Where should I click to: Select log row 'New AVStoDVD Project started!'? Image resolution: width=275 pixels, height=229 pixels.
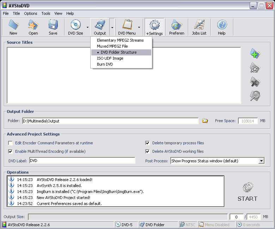(115, 198)
